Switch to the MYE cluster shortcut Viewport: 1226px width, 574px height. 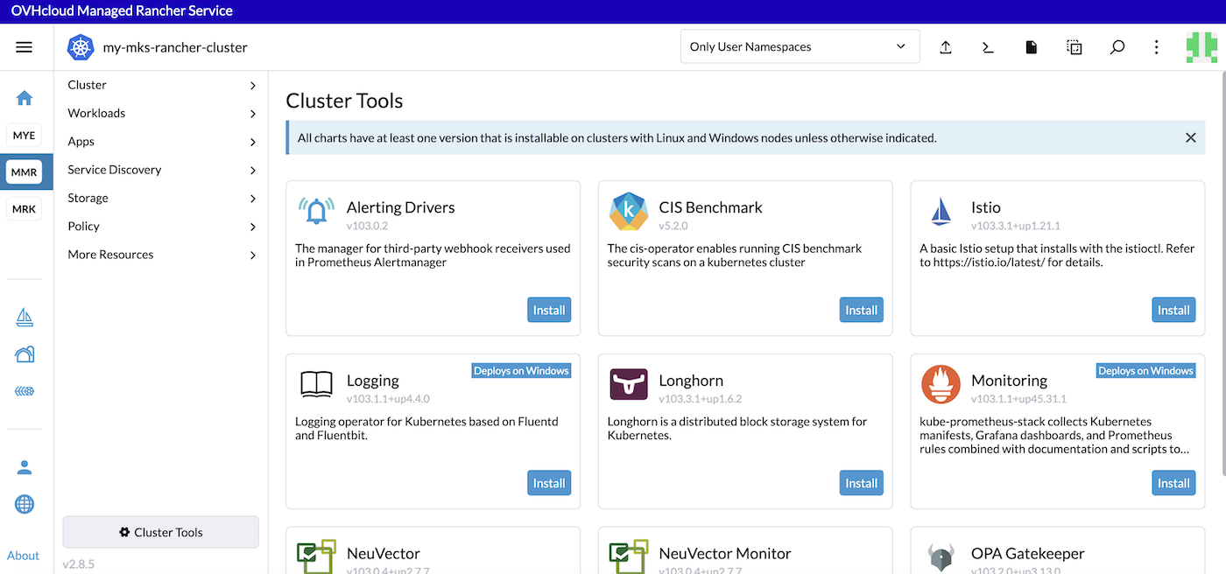[x=24, y=135]
